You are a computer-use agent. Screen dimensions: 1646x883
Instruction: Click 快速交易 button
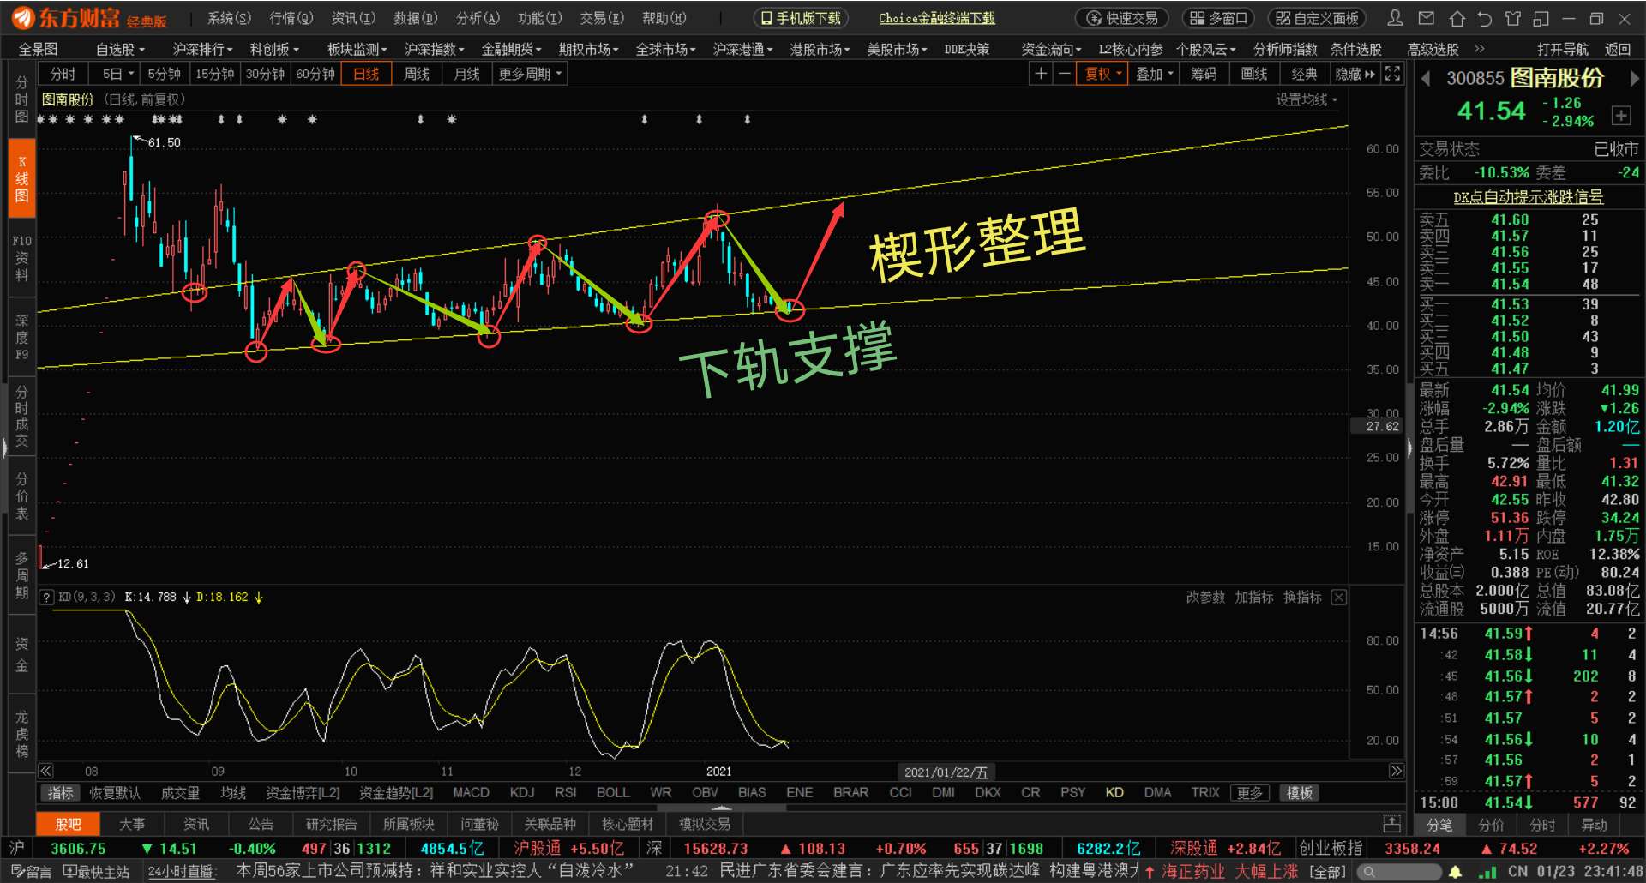pyautogui.click(x=1122, y=18)
